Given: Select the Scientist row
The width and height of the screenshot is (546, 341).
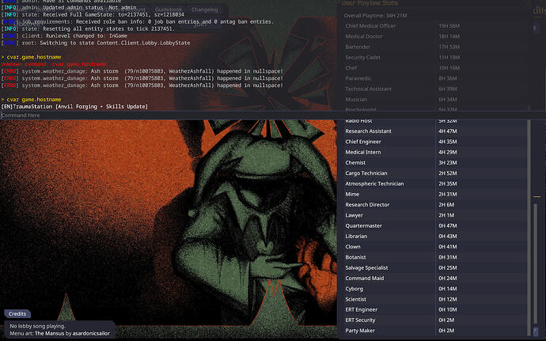Looking at the screenshot, I should (x=435, y=299).
